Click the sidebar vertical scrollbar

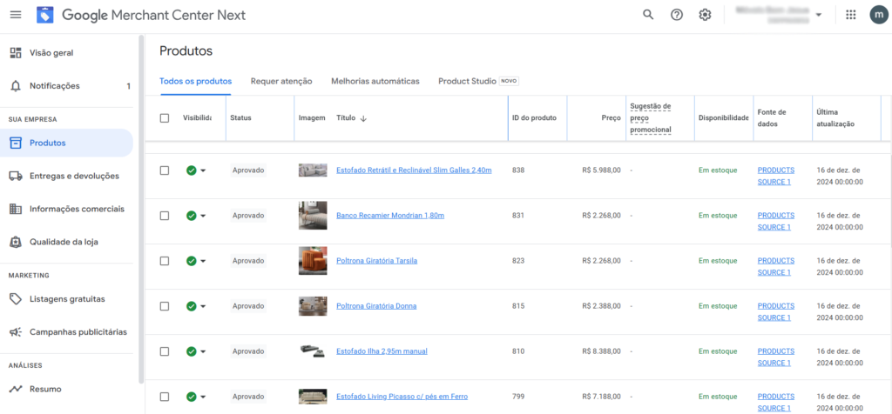(141, 209)
